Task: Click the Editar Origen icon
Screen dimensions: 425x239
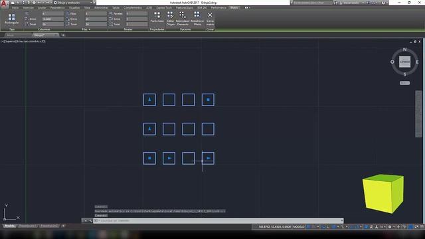Action: click(170, 15)
